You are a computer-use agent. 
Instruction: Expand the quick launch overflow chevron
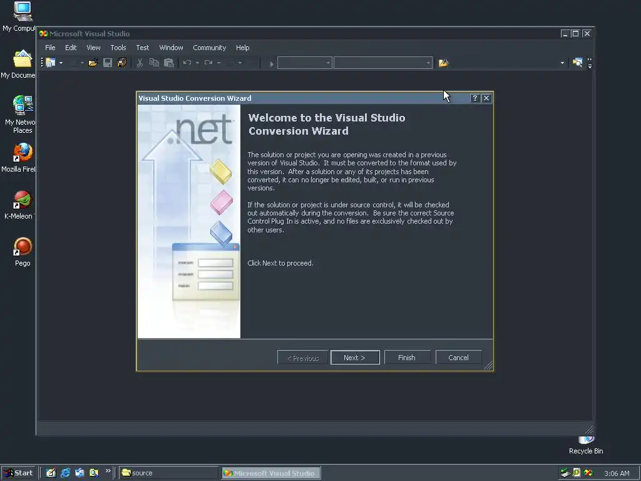108,471
